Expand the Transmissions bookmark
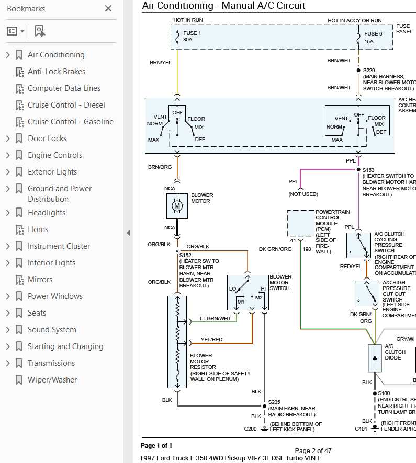Screen dimensions: 416x463 pyautogui.click(x=8, y=363)
